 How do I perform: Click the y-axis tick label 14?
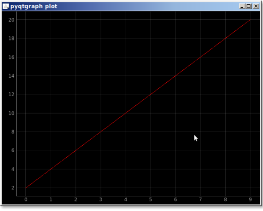click(12, 76)
